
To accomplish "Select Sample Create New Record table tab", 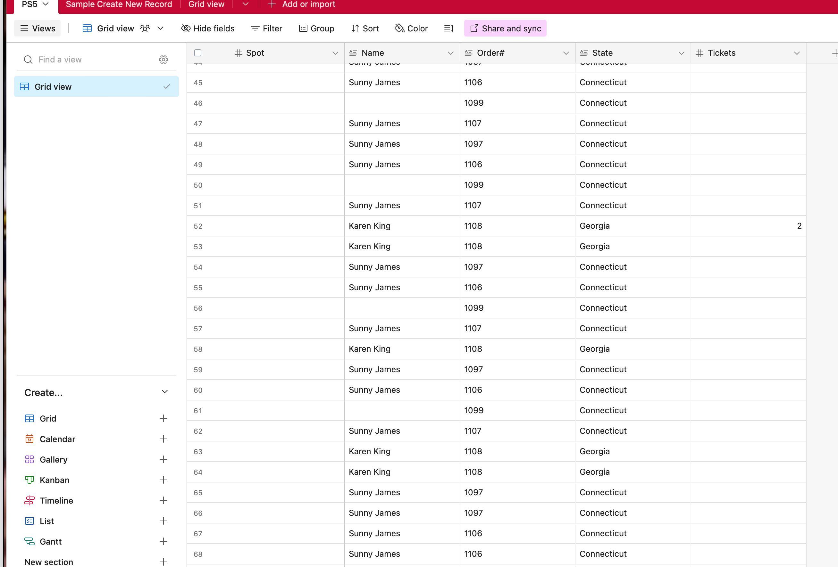I will (x=119, y=4).
